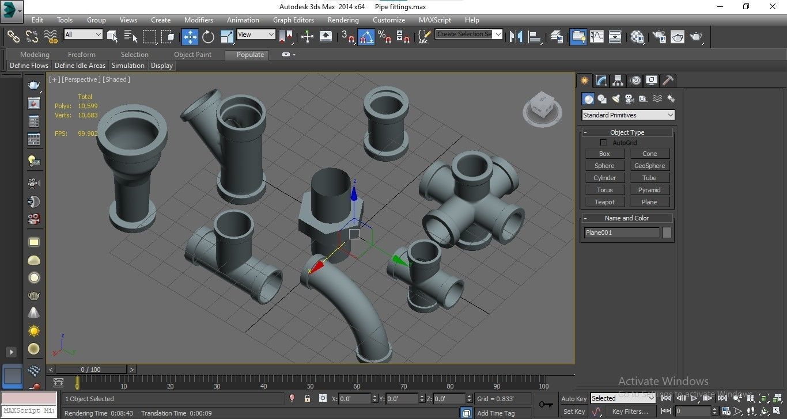Open reference coordinate system View dropdown
Viewport: 787px width, 419px height.
tap(256, 35)
